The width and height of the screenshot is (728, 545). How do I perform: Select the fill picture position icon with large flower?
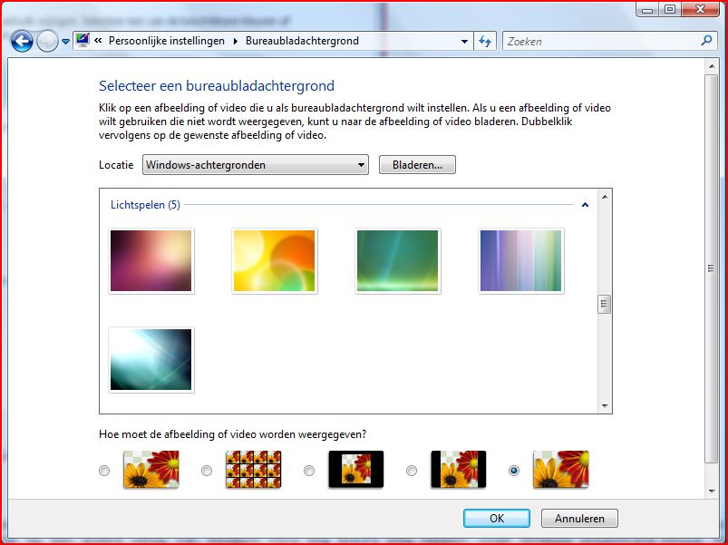tap(561, 470)
